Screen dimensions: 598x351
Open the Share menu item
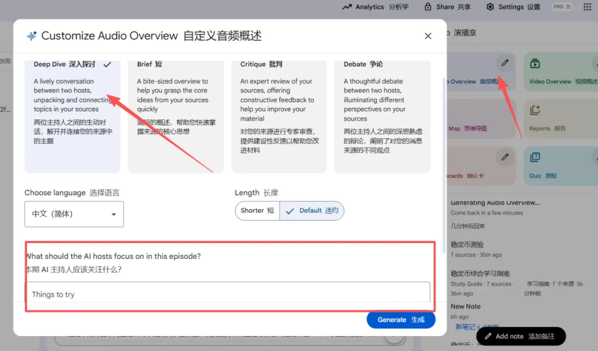pyautogui.click(x=447, y=7)
